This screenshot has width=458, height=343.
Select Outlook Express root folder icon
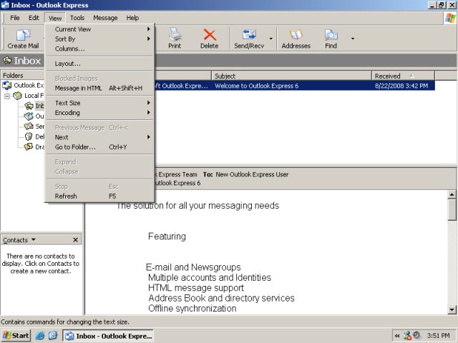point(7,86)
